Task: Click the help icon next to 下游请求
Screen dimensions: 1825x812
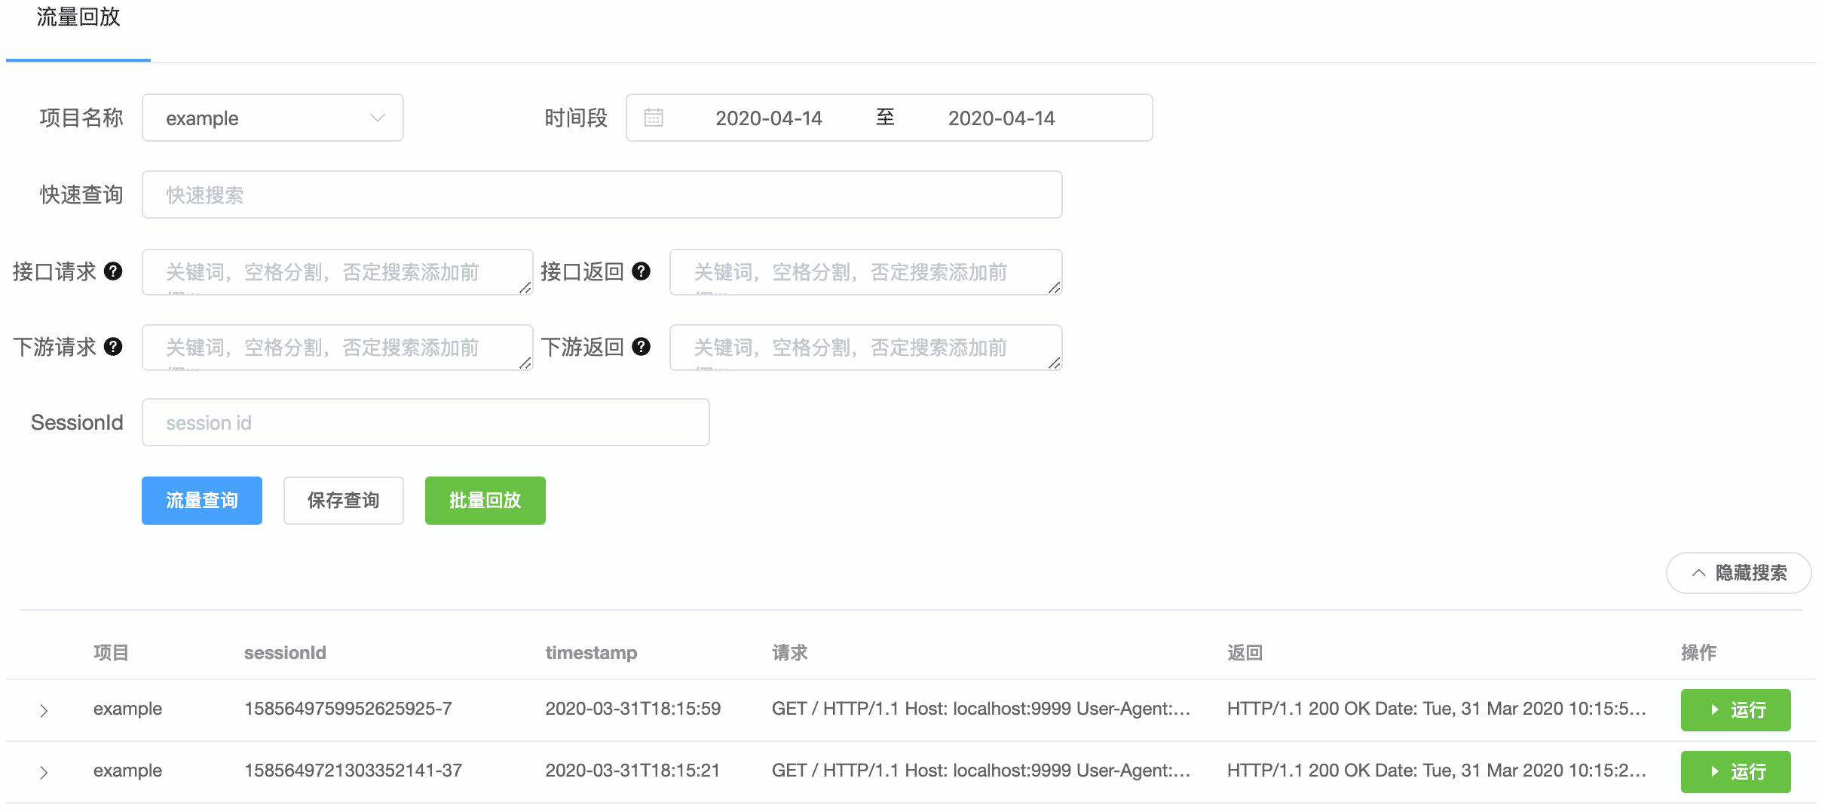Action: [112, 347]
